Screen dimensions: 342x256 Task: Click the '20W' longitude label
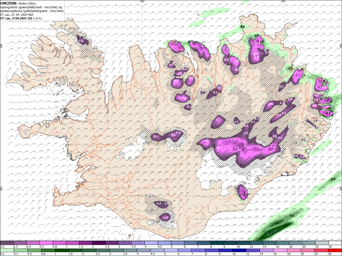(x=142, y=1)
